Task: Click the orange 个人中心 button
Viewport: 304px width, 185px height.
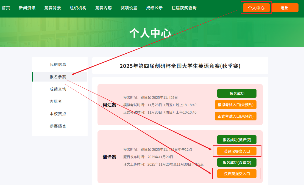Action: tap(256, 8)
